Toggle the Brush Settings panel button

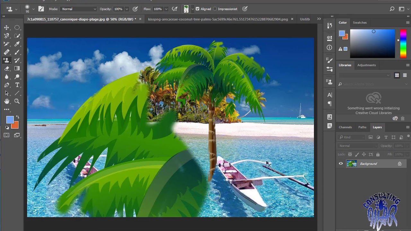(x=41, y=9)
